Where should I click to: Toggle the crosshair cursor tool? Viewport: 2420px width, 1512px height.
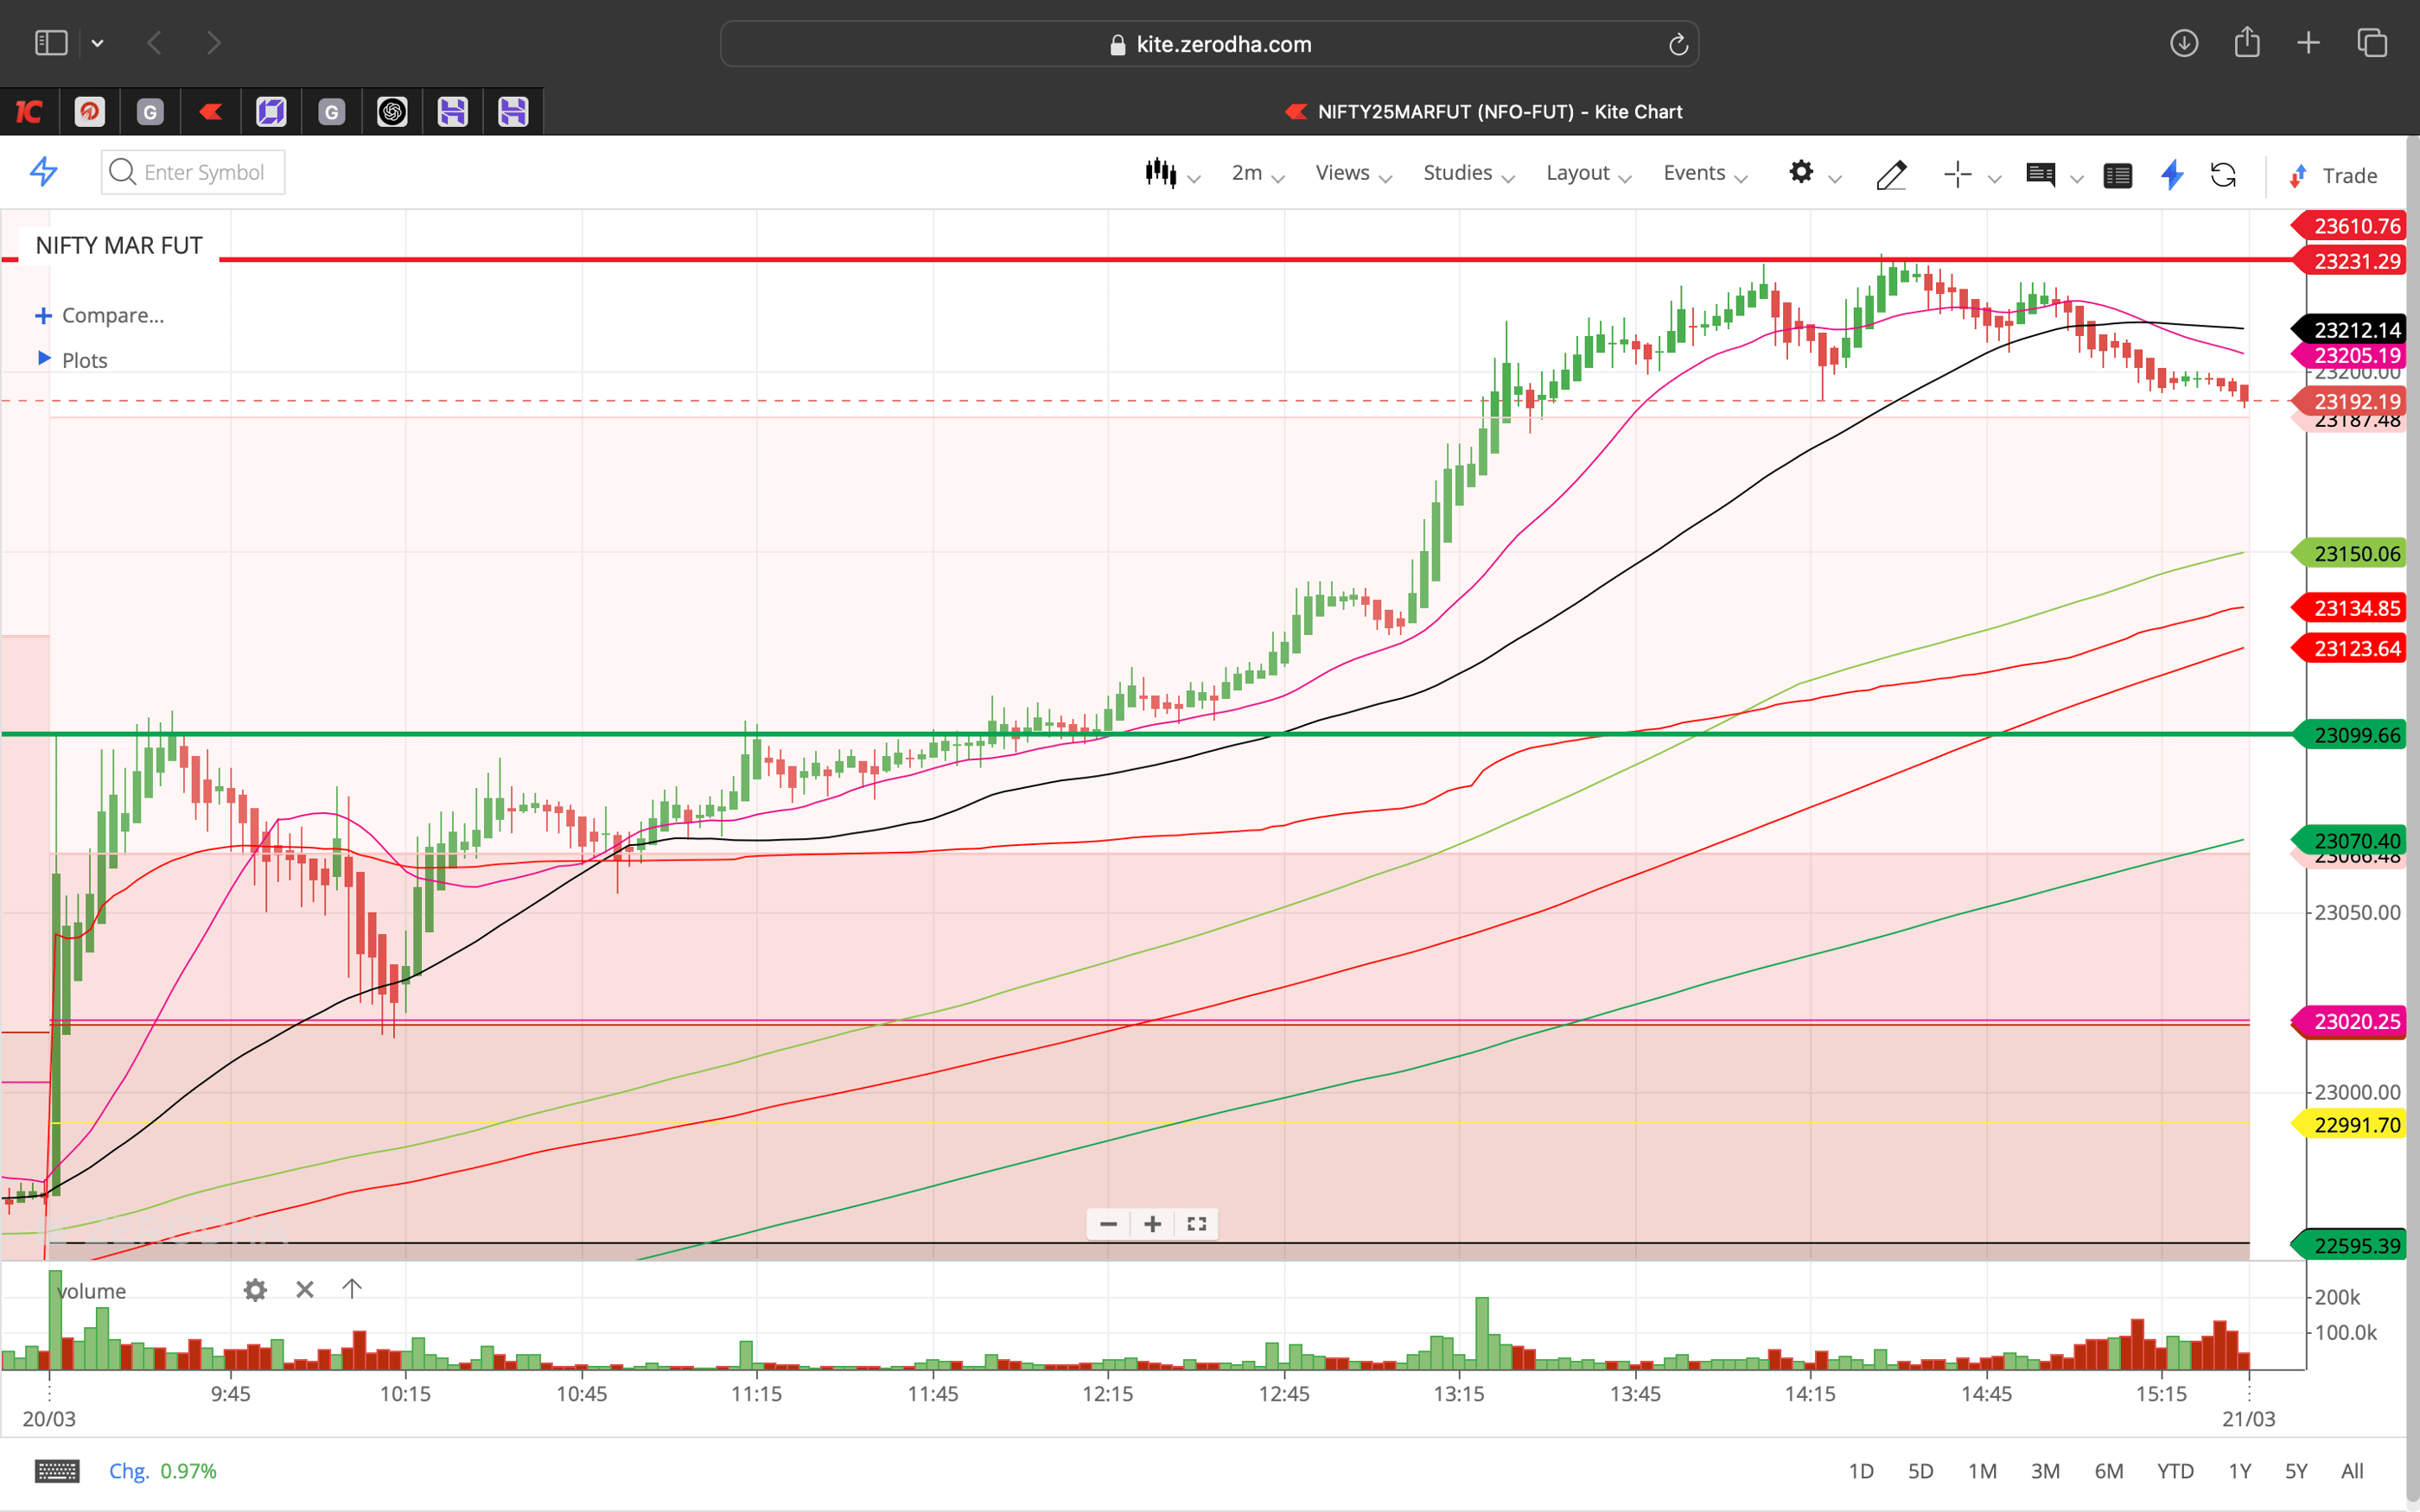[1957, 174]
